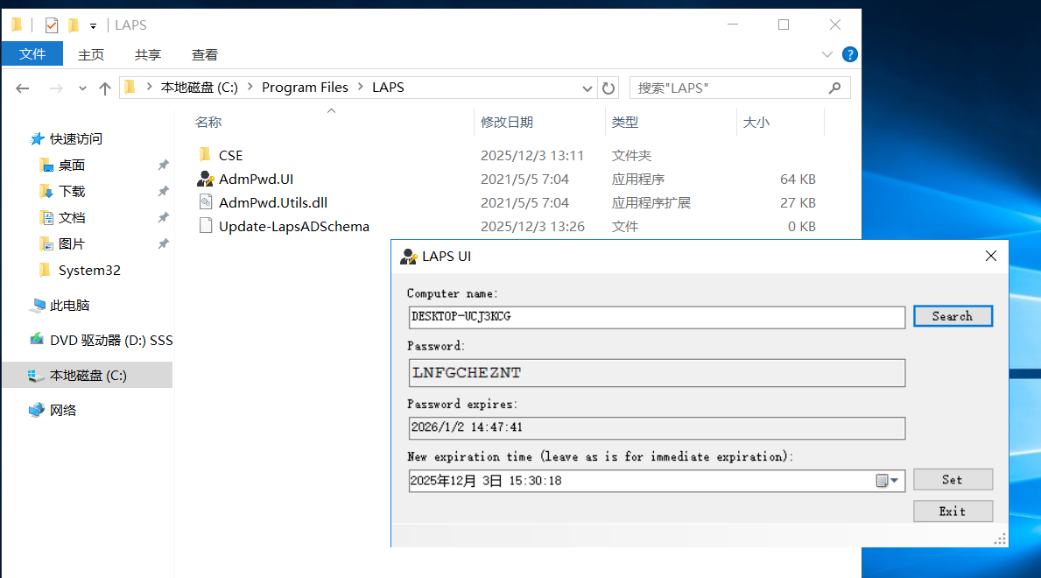Click the Password field showing LNFGCHEZNT
The width and height of the screenshot is (1041, 578).
click(x=657, y=373)
